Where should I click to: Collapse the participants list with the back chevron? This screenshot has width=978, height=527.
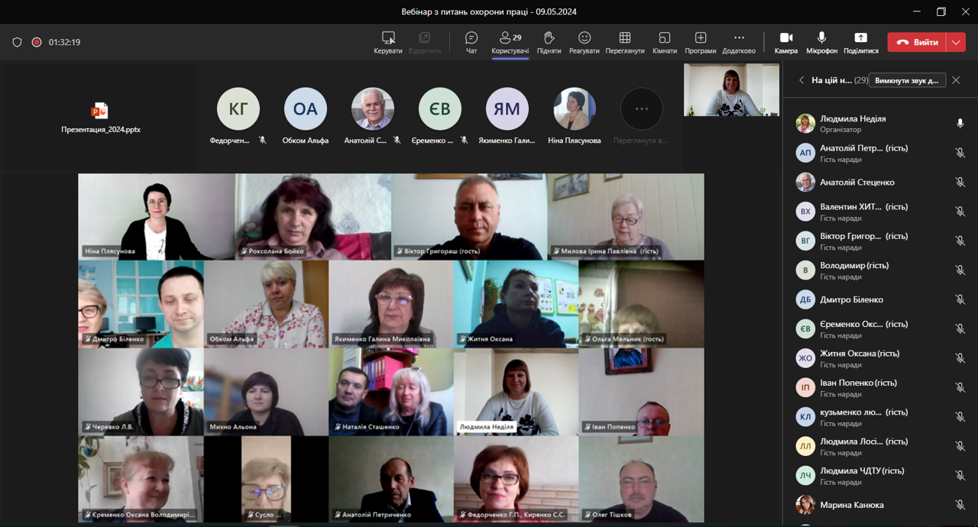[x=801, y=80]
